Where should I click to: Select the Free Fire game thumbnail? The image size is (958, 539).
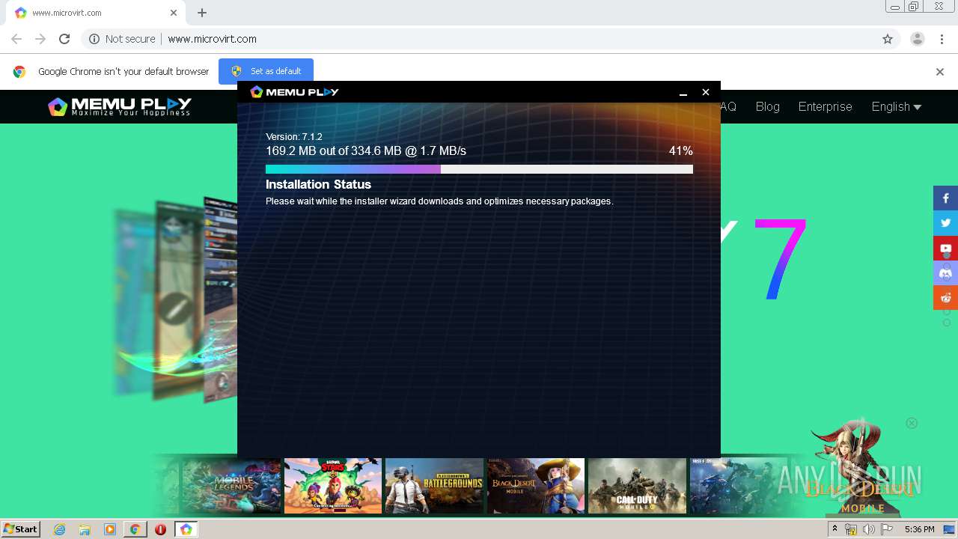[x=739, y=486]
